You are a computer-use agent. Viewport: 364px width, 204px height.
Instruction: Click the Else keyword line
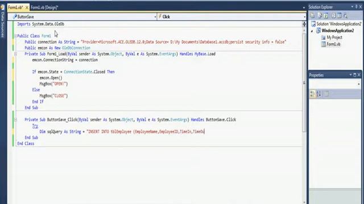coord(36,90)
